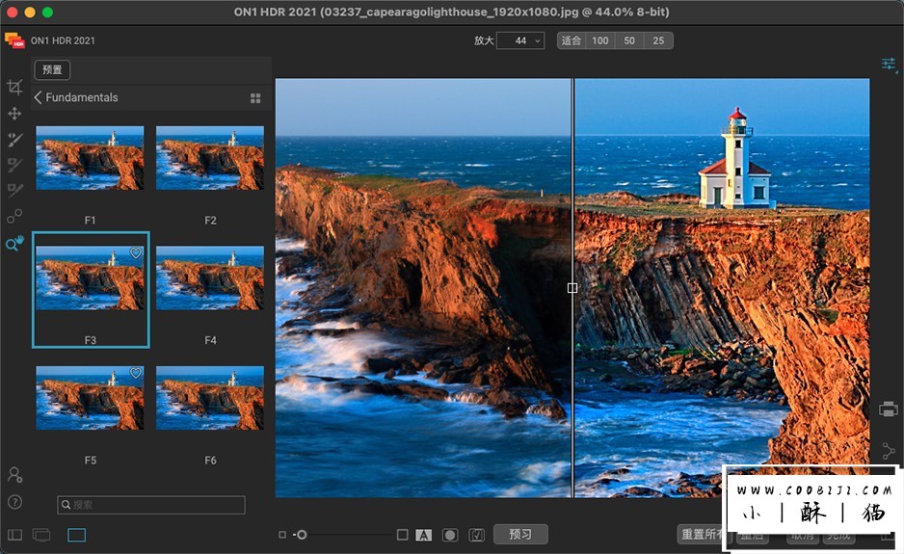
Task: Toggle the mask view circle button
Action: pyautogui.click(x=449, y=535)
